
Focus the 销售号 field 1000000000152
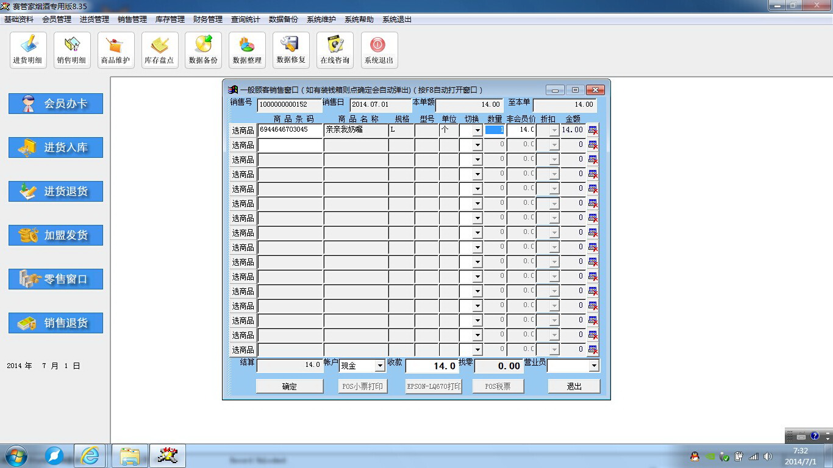click(x=290, y=105)
